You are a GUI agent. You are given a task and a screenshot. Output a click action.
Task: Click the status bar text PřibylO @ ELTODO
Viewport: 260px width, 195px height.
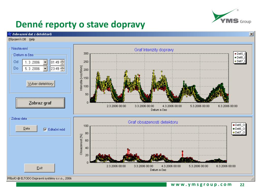39,178
